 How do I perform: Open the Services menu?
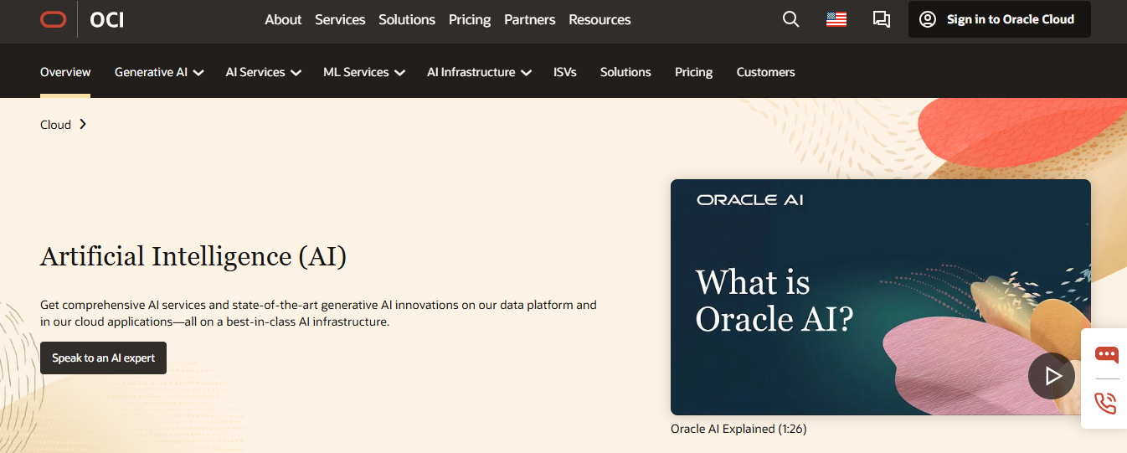tap(340, 19)
